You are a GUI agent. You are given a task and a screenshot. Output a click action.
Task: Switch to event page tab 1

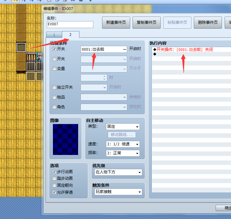coord(54,35)
